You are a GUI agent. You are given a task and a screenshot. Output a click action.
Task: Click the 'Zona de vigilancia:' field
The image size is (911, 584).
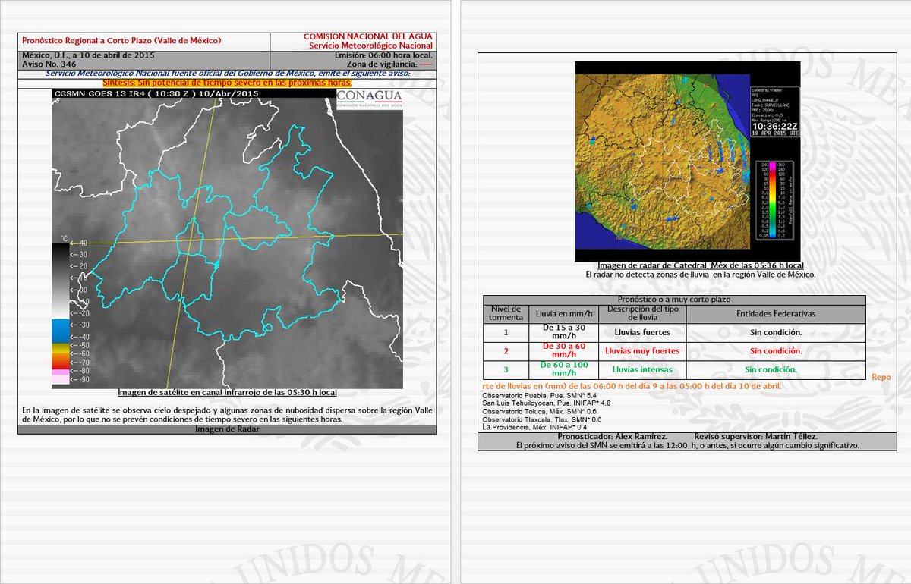[388, 66]
